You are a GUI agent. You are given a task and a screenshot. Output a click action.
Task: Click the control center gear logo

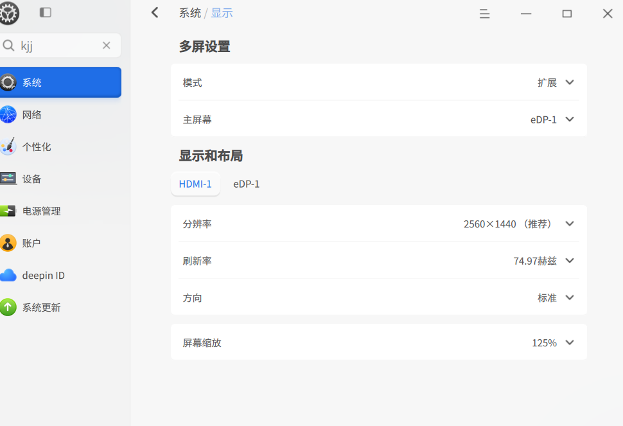tap(9, 13)
